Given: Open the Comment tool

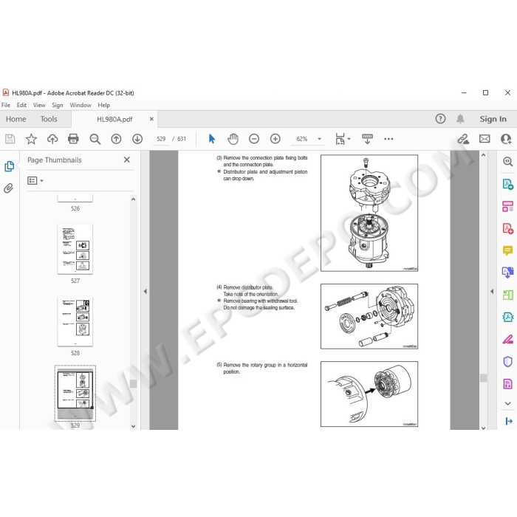Looking at the screenshot, I should tap(507, 250).
